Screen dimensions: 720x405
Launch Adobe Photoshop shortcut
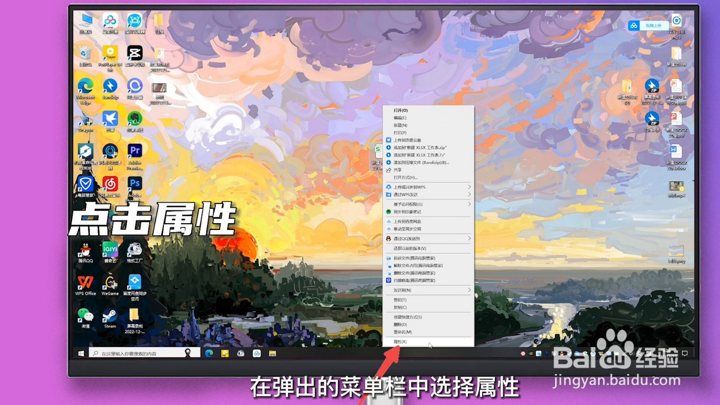pyautogui.click(x=135, y=187)
